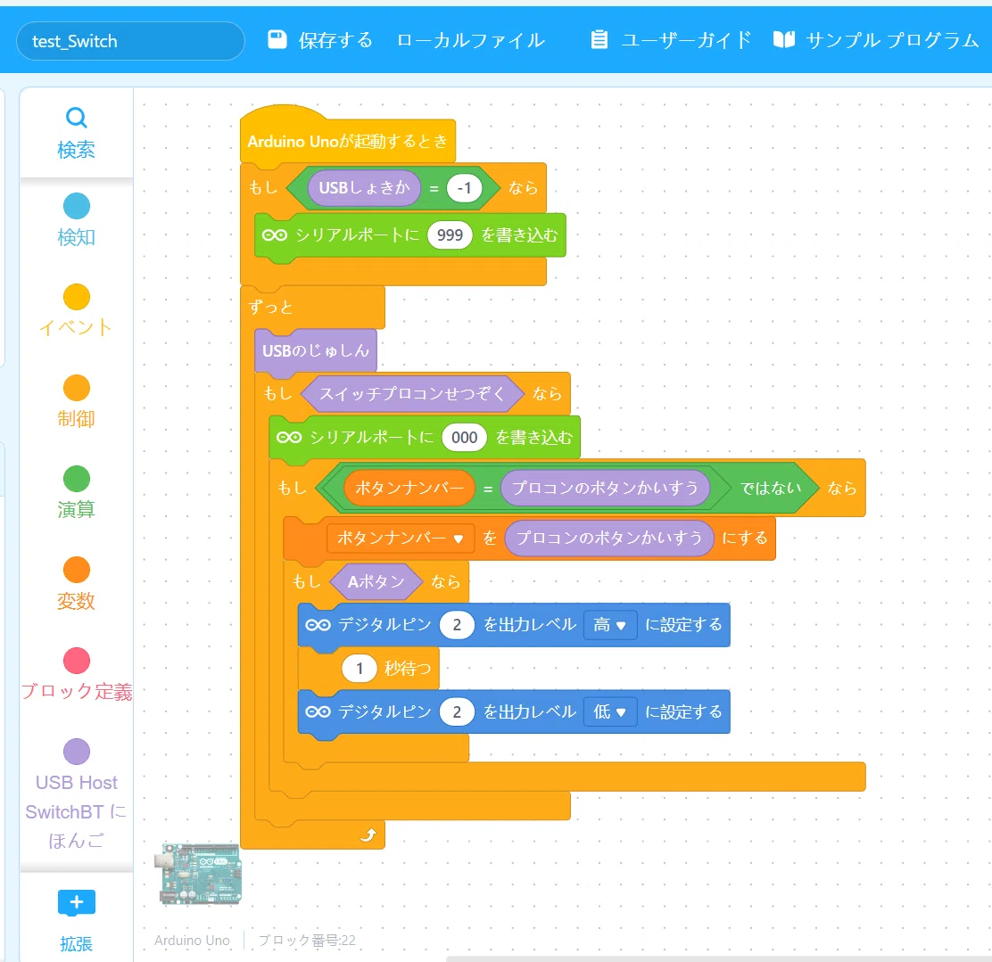Click the Arduino Uno status bar label

[x=192, y=941]
